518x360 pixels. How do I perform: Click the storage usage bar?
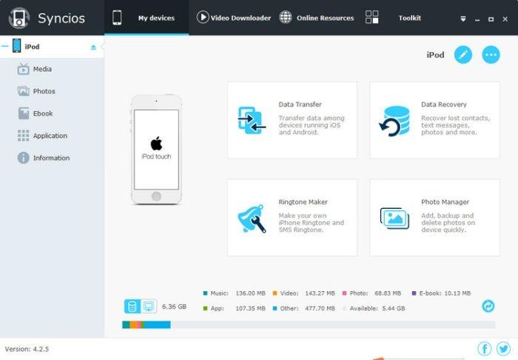click(309, 324)
